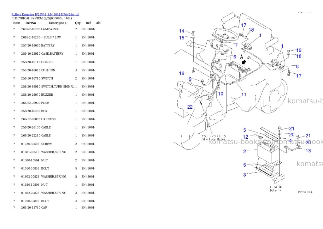Click the Qty column header

click(78, 23)
